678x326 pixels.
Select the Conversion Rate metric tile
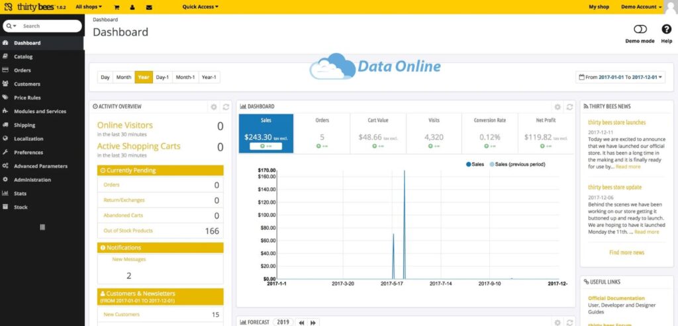489,134
